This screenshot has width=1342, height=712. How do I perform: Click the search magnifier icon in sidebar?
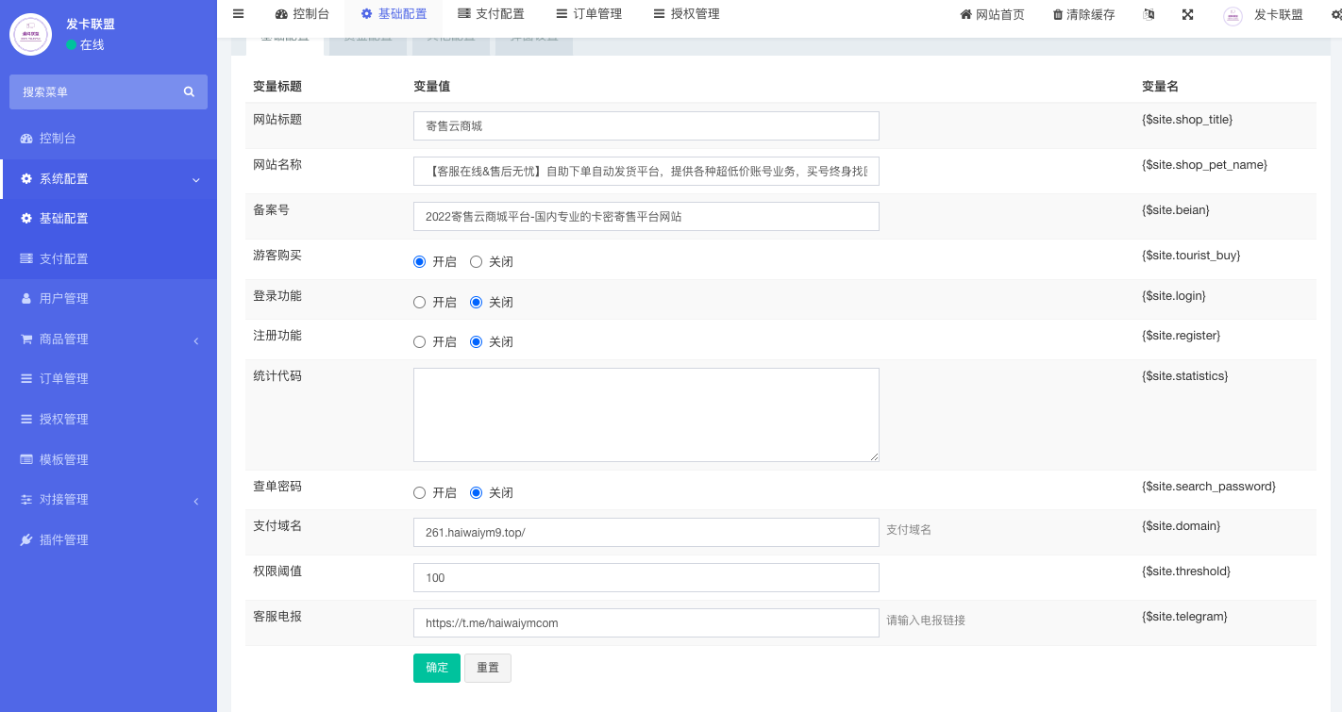(189, 91)
